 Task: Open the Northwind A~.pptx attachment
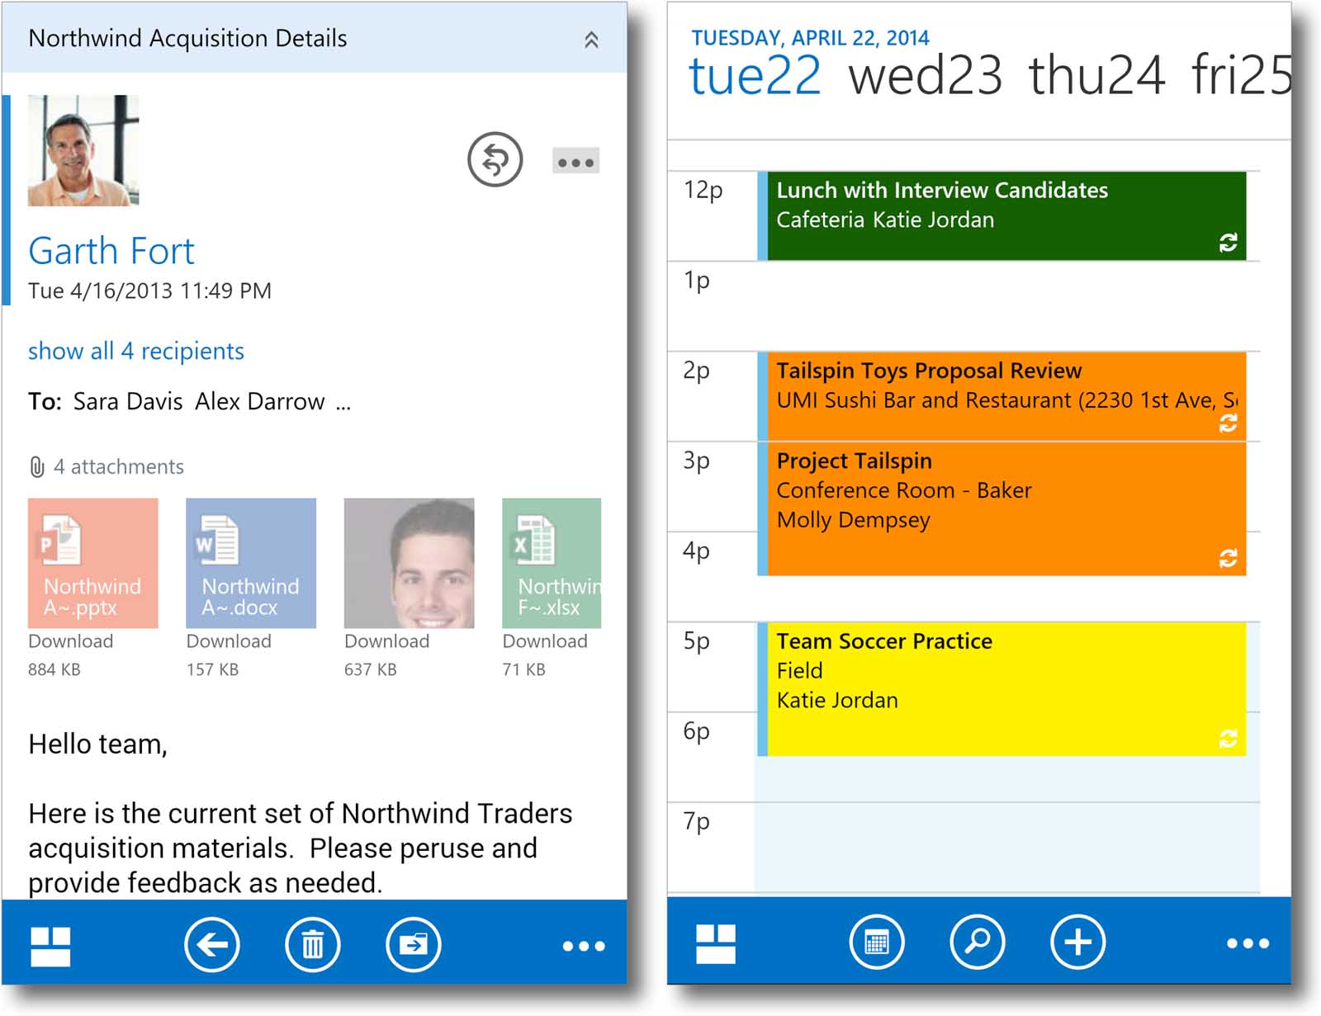coord(92,563)
